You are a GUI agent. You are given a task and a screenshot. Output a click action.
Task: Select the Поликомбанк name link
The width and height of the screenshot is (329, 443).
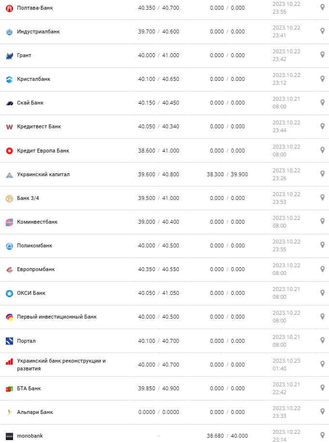[34, 245]
